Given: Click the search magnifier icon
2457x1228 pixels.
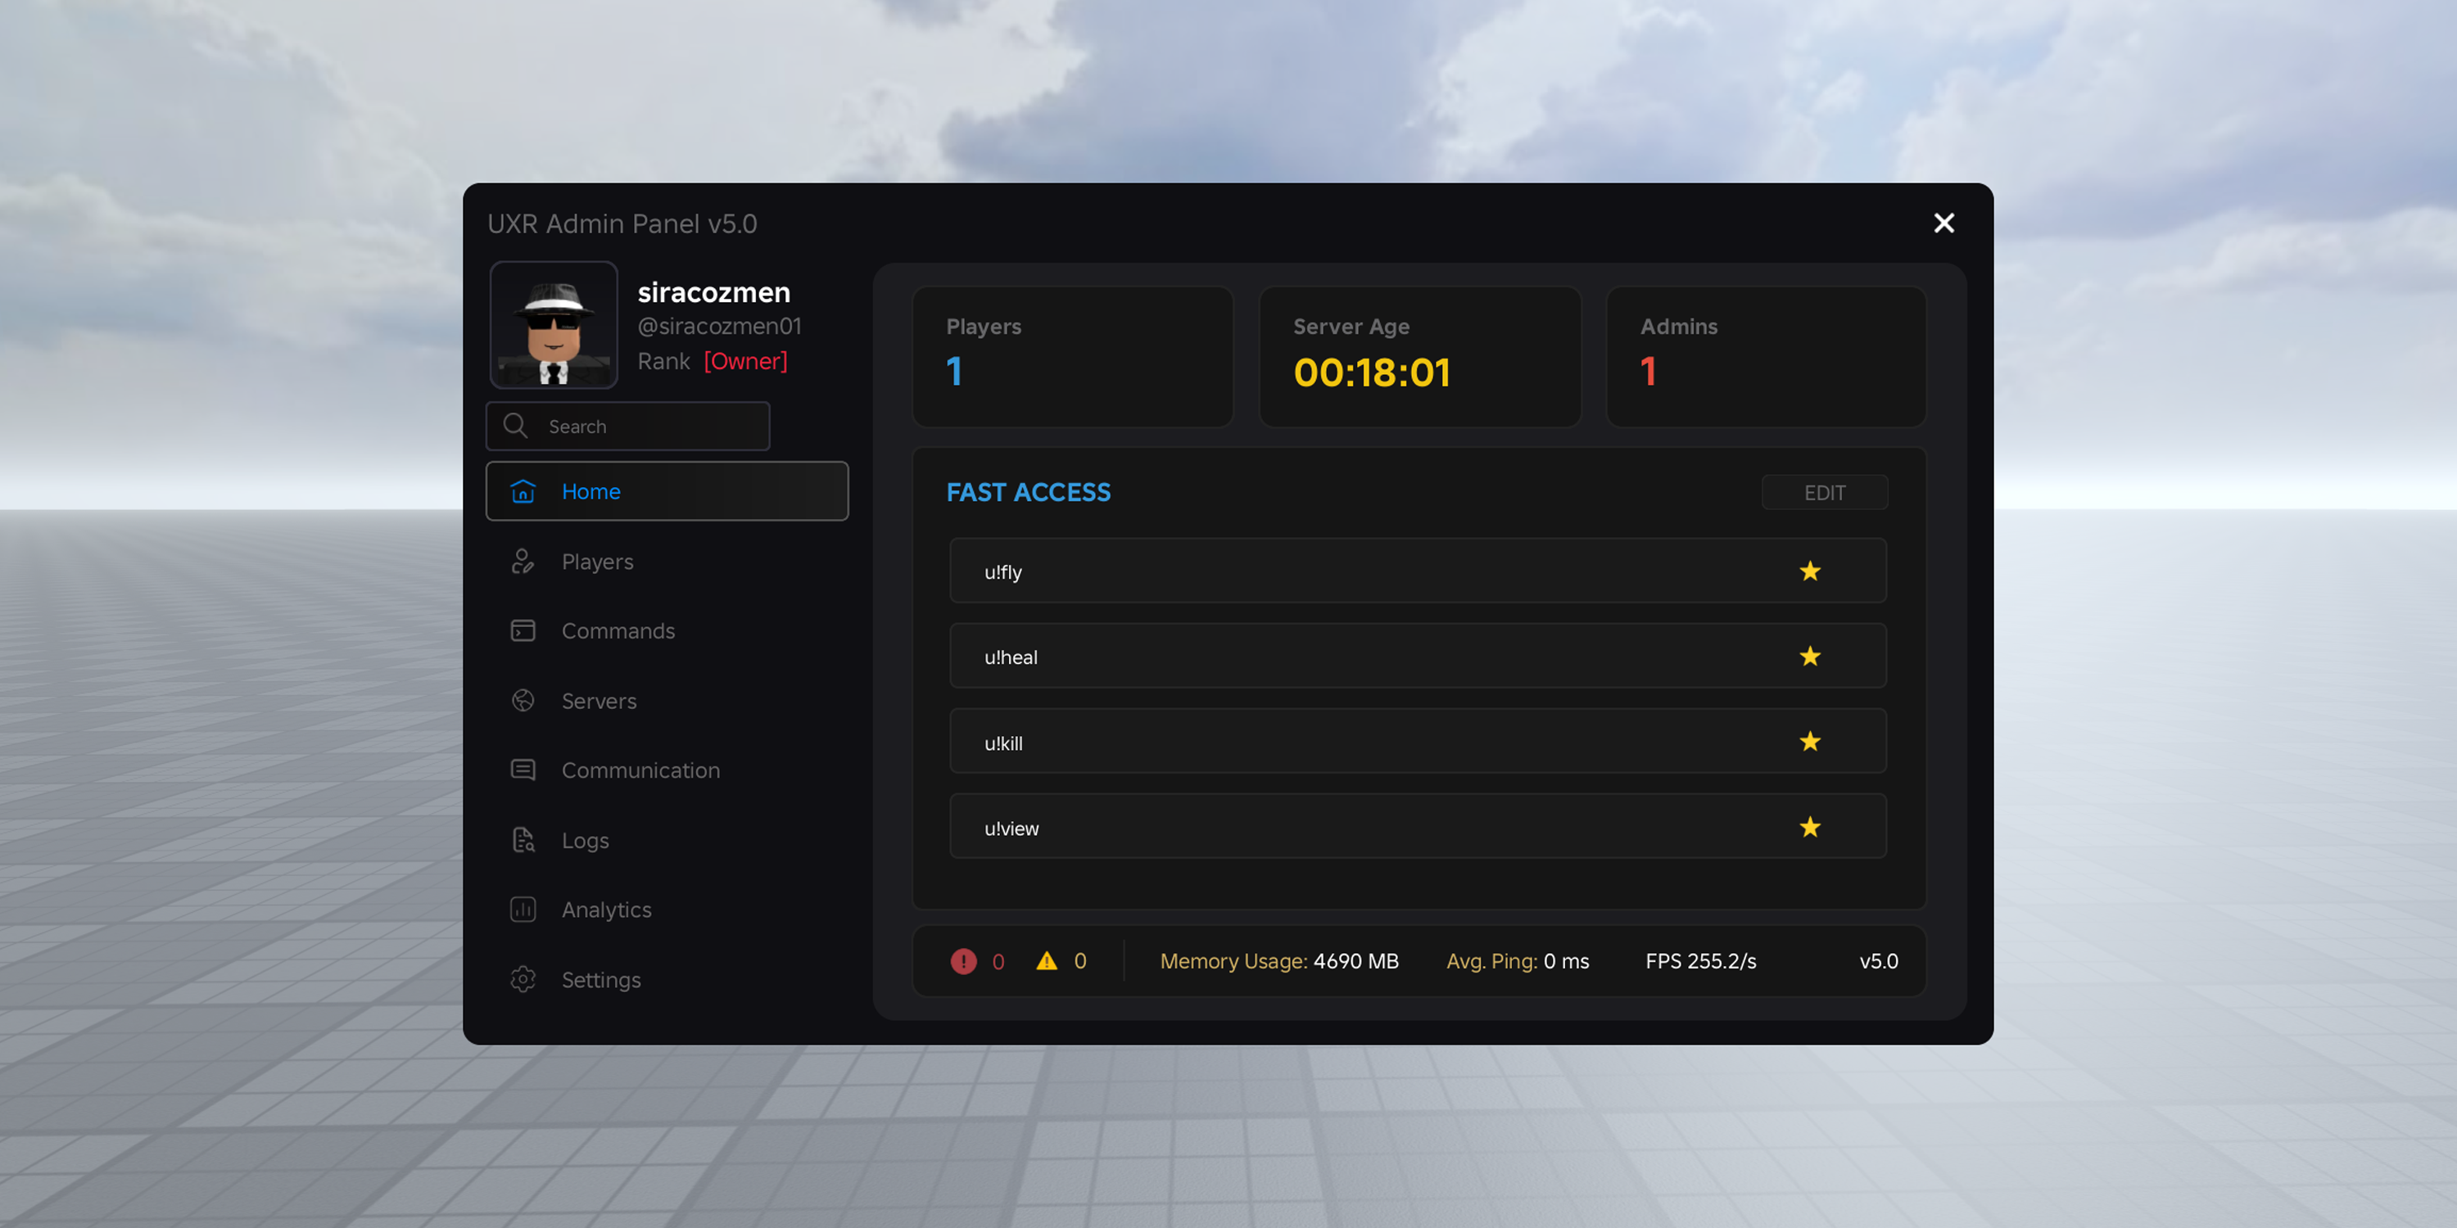Looking at the screenshot, I should coord(515,425).
